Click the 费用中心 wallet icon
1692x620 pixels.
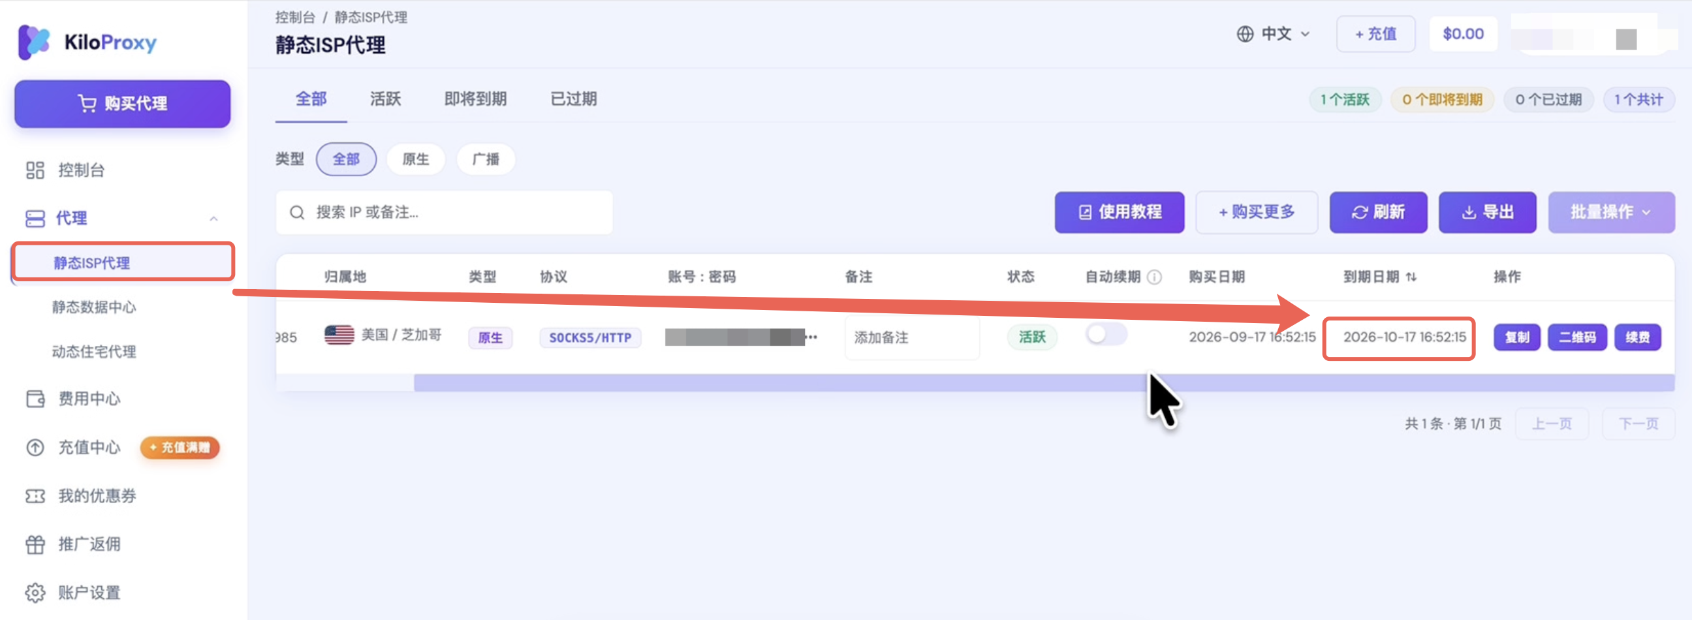click(35, 399)
